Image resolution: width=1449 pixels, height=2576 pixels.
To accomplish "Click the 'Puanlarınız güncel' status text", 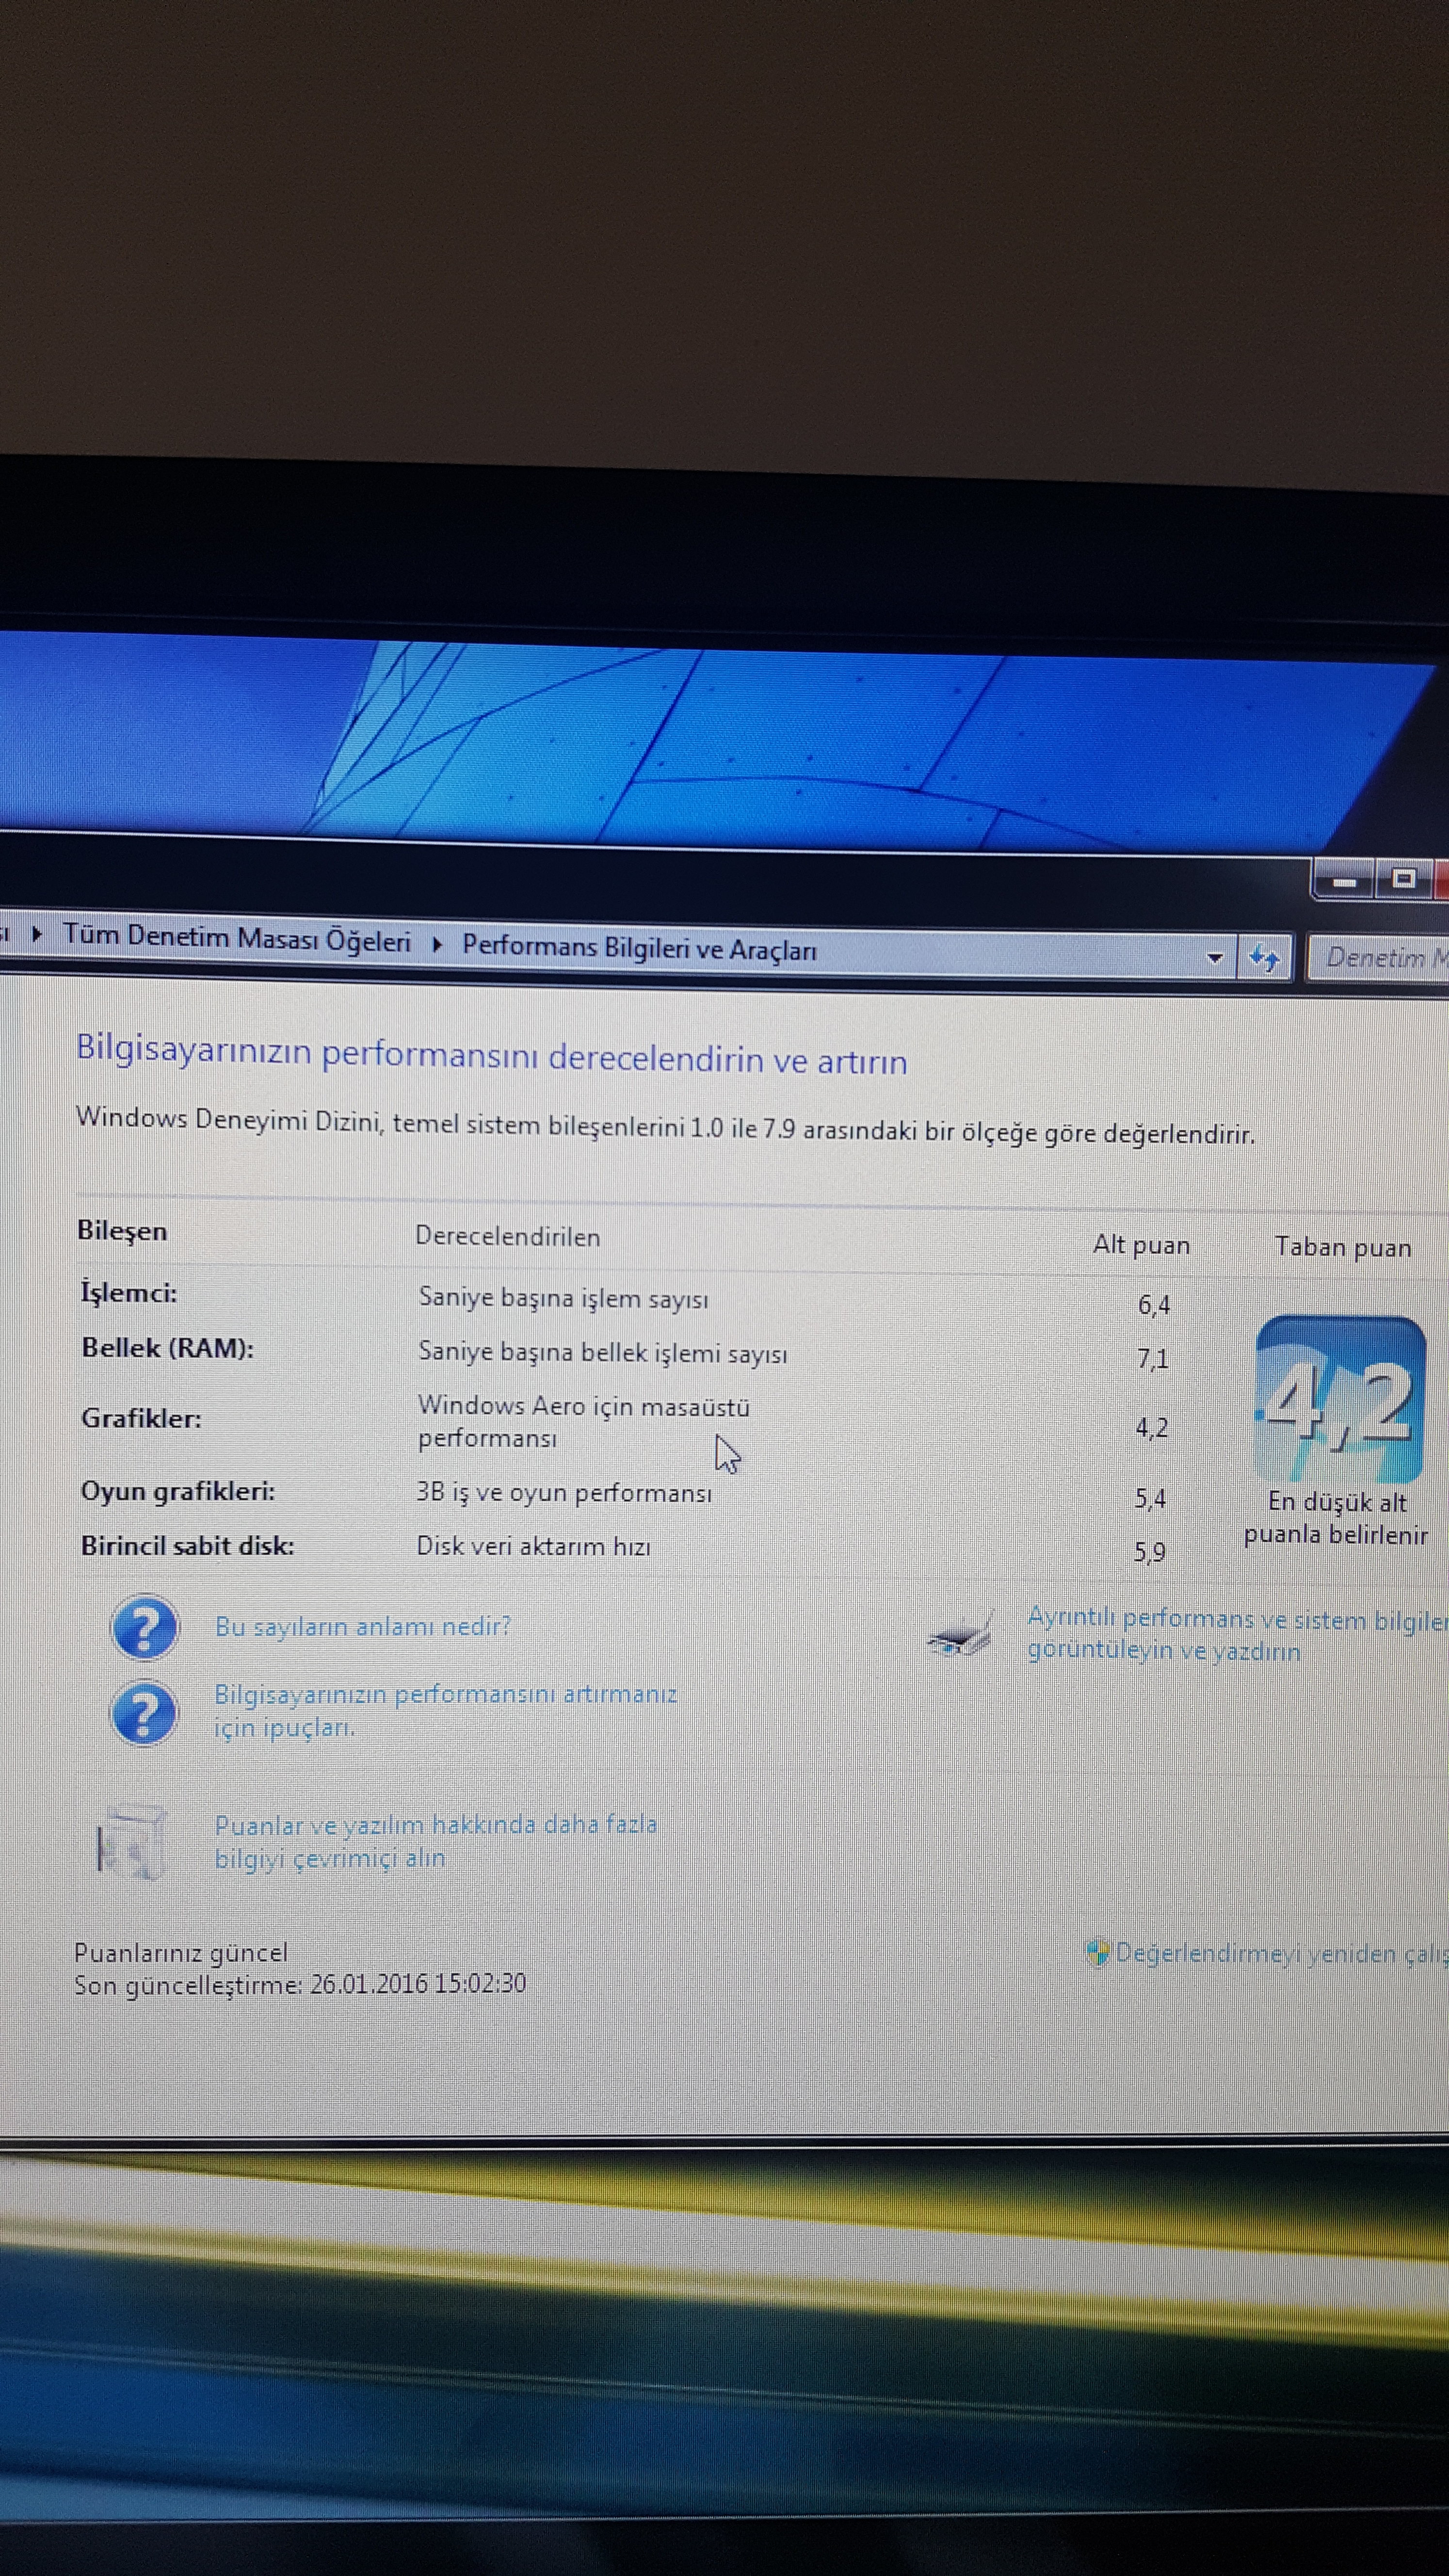I will point(181,1952).
